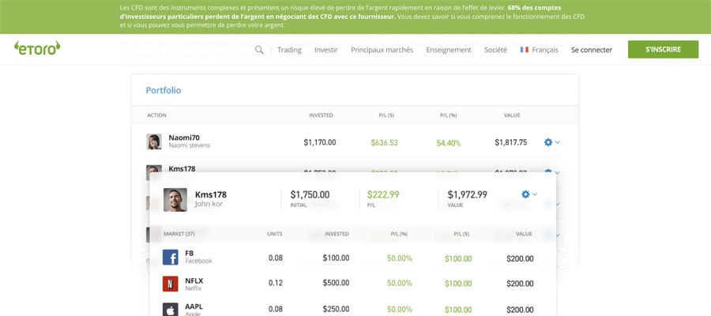This screenshot has width=711, height=316.
Task: Click the INVESTED column header in Portfolio
Action: pyautogui.click(x=321, y=115)
